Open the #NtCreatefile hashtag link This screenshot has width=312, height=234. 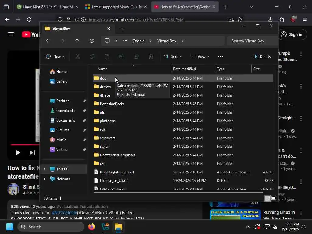coord(65,213)
